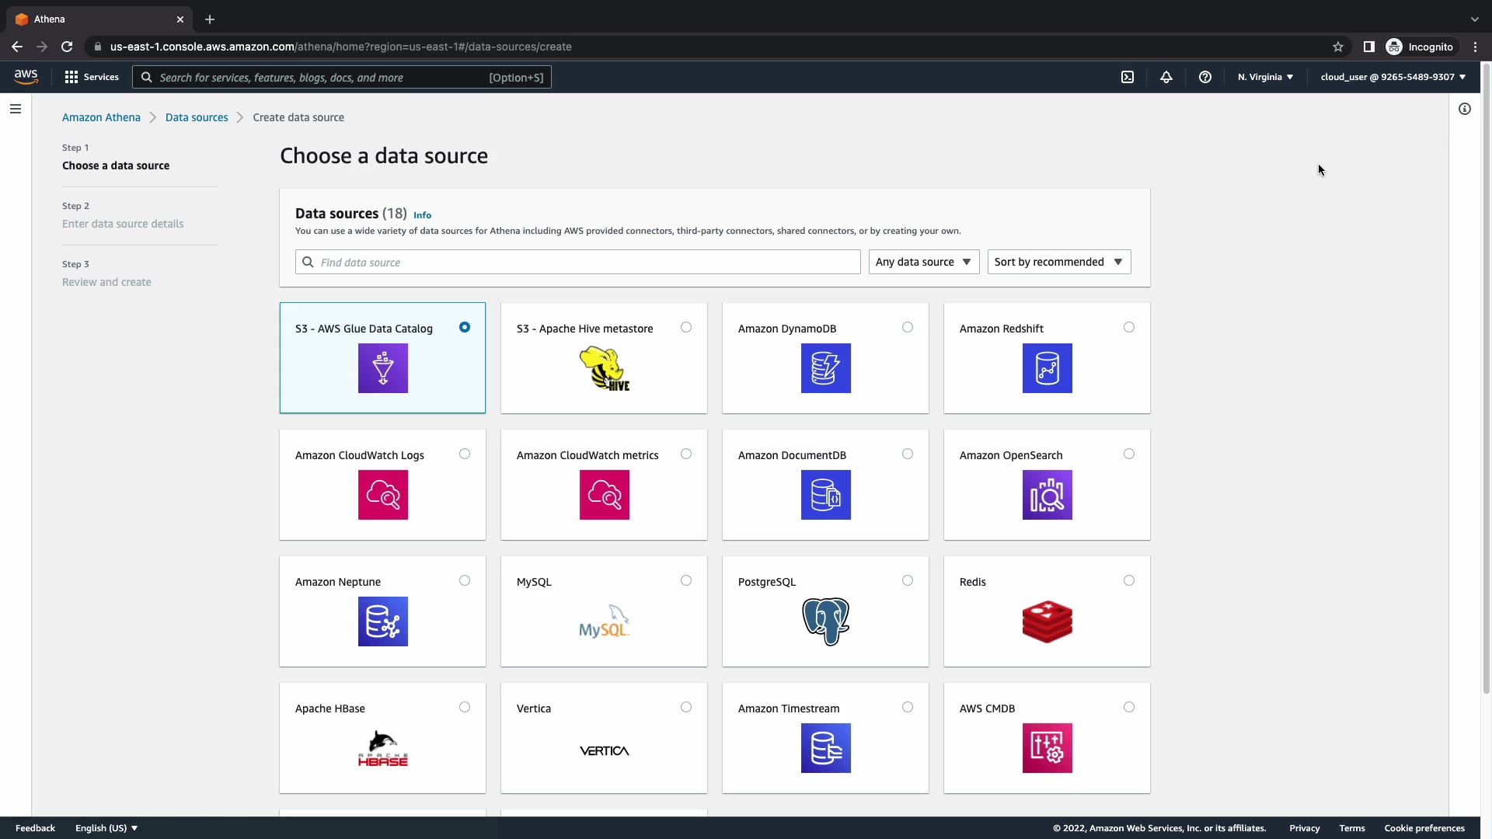The height and width of the screenshot is (839, 1492).
Task: Open the Sort by recommended dropdown
Action: click(x=1058, y=262)
